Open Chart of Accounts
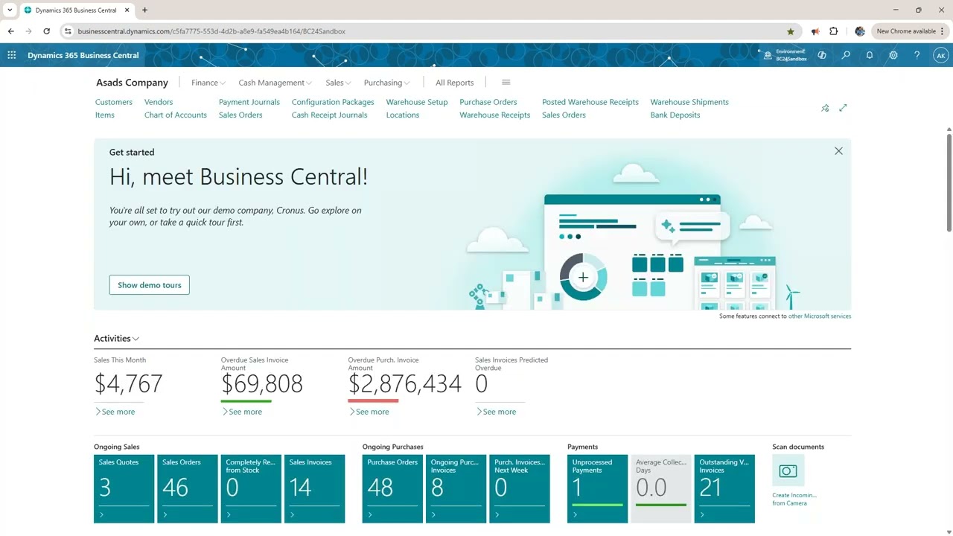Viewport: 953px width, 536px height. click(x=176, y=115)
